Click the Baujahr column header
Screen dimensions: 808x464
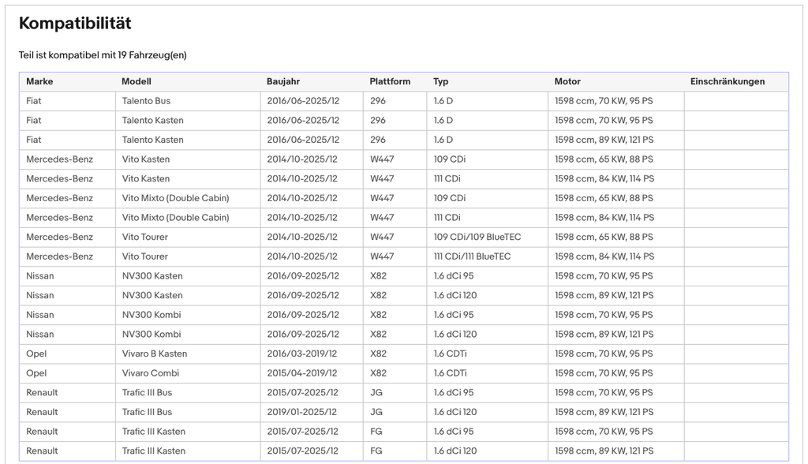pyautogui.click(x=283, y=81)
